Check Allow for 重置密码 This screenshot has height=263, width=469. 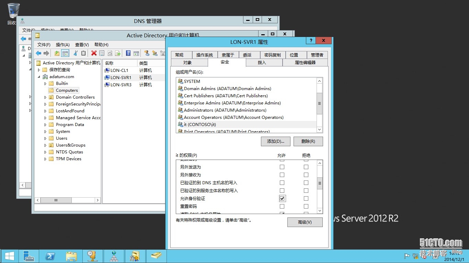click(282, 206)
